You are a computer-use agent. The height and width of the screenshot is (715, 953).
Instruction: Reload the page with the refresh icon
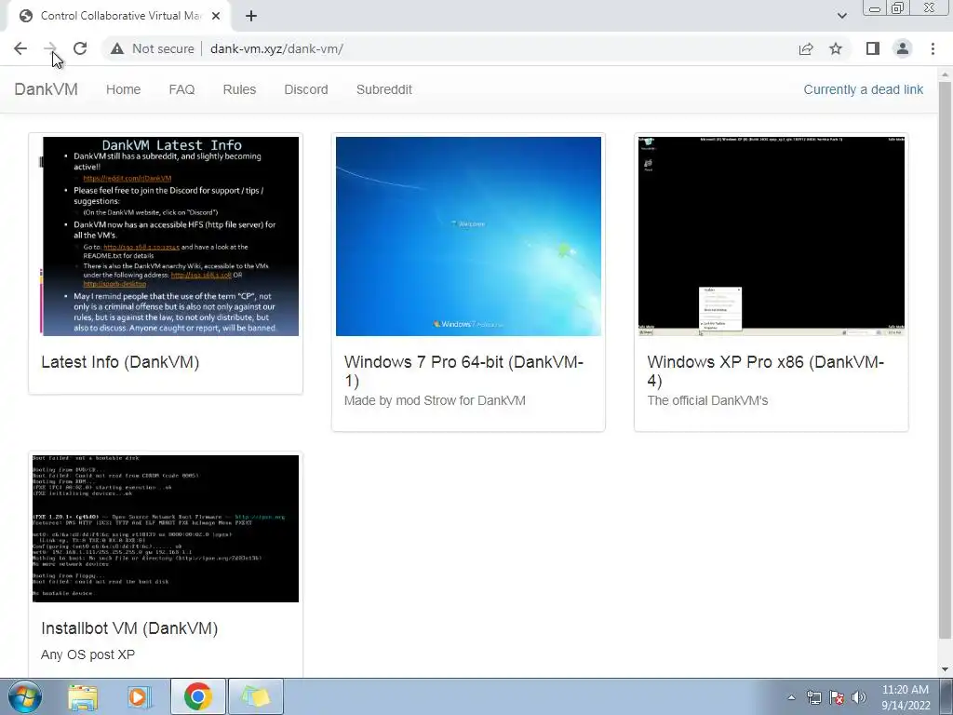click(80, 48)
